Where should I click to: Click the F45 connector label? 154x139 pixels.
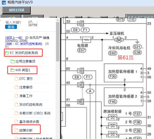(x=113, y=102)
